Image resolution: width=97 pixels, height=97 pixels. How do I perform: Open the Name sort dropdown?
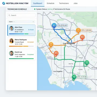pyautogui.click(x=12, y=22)
